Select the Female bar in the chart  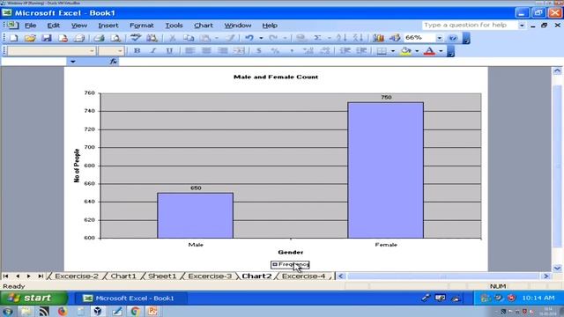point(386,170)
